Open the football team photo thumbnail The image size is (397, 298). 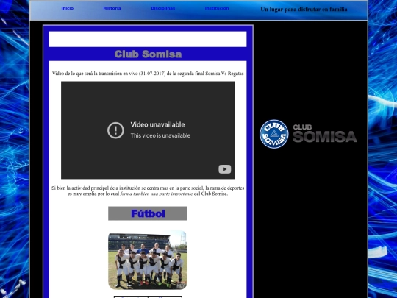point(148,260)
